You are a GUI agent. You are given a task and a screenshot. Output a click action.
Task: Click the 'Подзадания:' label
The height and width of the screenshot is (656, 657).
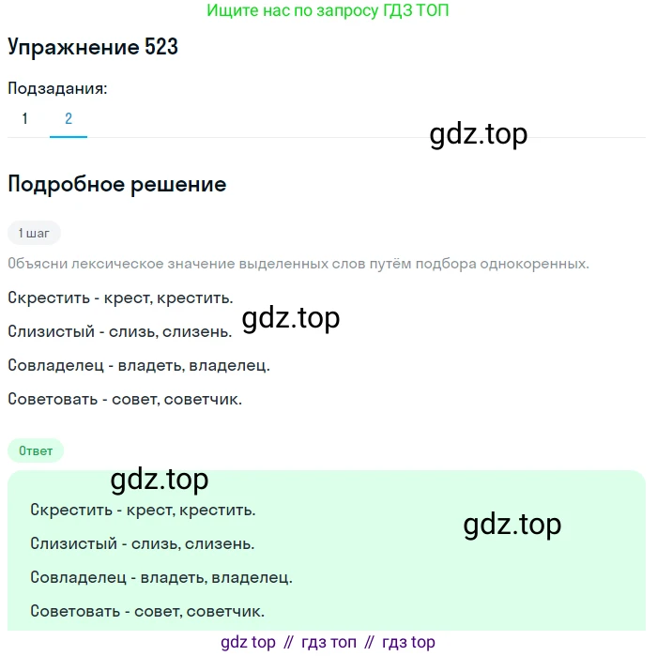(57, 89)
